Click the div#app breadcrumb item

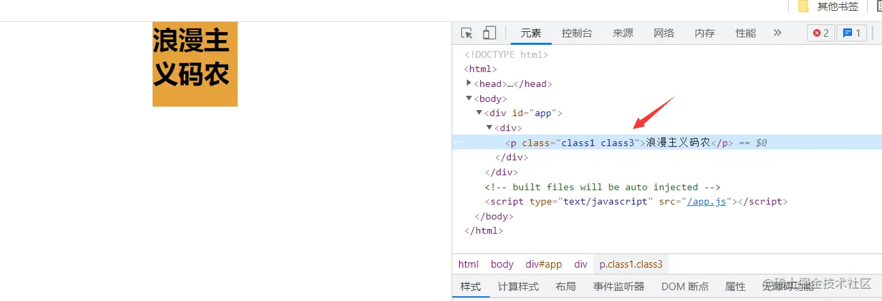point(544,264)
